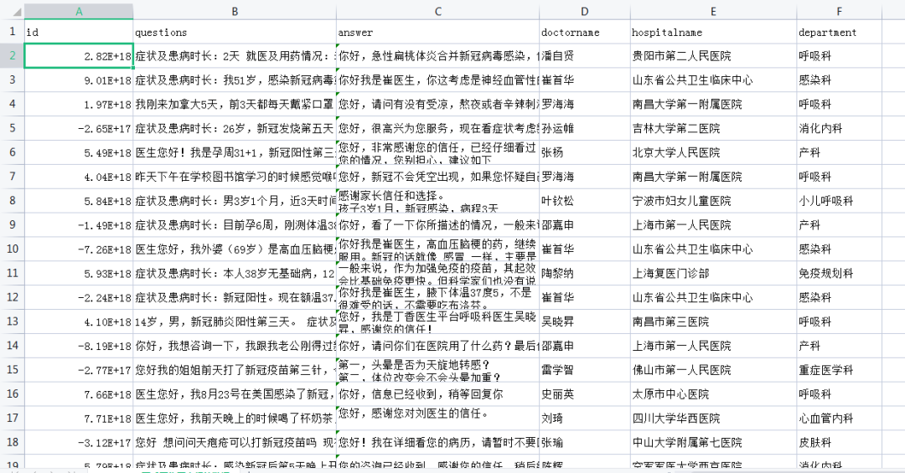Select row 1 header
Image resolution: width=905 pixels, height=473 pixels.
(12, 32)
